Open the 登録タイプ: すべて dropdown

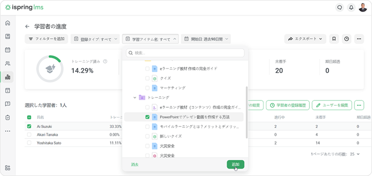tap(95, 39)
